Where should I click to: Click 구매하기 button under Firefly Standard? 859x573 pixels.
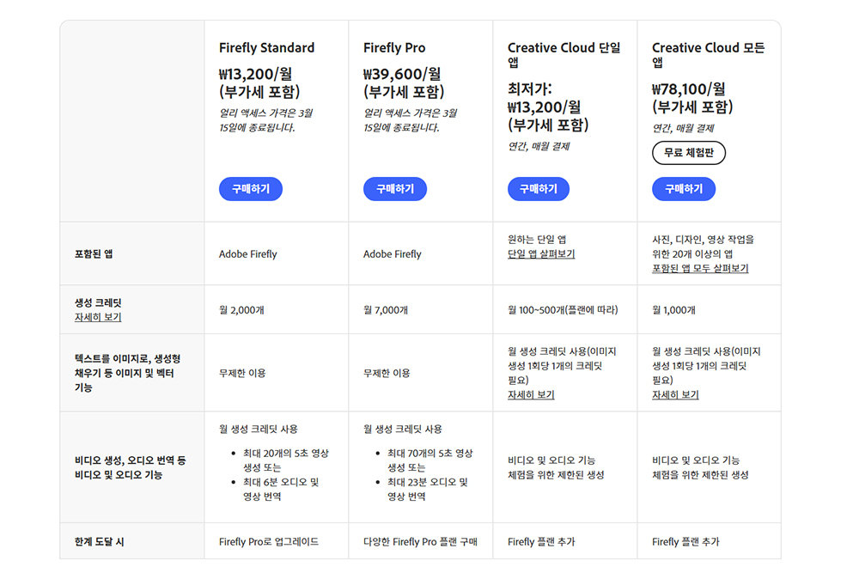pyautogui.click(x=250, y=189)
